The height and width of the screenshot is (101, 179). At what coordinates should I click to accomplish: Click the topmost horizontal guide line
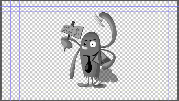pyautogui.click(x=89, y=6)
